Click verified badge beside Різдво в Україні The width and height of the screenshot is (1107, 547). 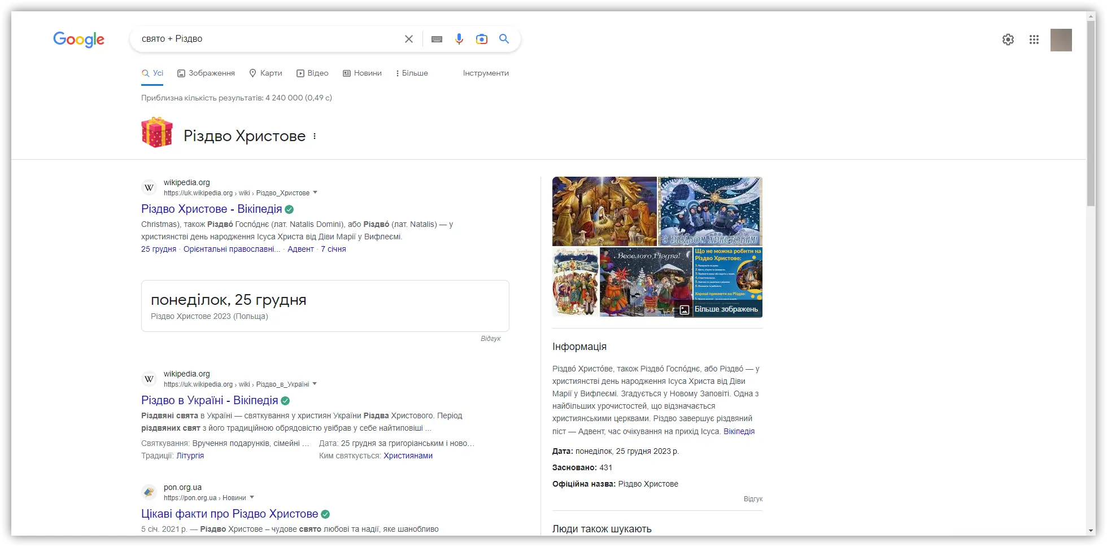pyautogui.click(x=285, y=401)
